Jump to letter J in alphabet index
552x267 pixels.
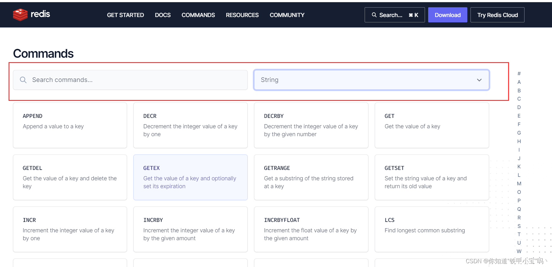[x=519, y=158]
